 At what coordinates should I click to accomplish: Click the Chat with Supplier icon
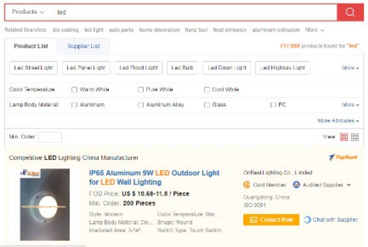click(308, 220)
